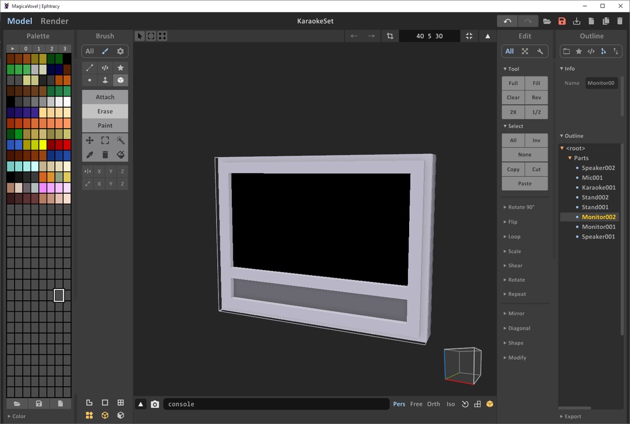This screenshot has height=424, width=630.
Task: Pick the white palette swatch
Action: pyautogui.click(x=66, y=102)
